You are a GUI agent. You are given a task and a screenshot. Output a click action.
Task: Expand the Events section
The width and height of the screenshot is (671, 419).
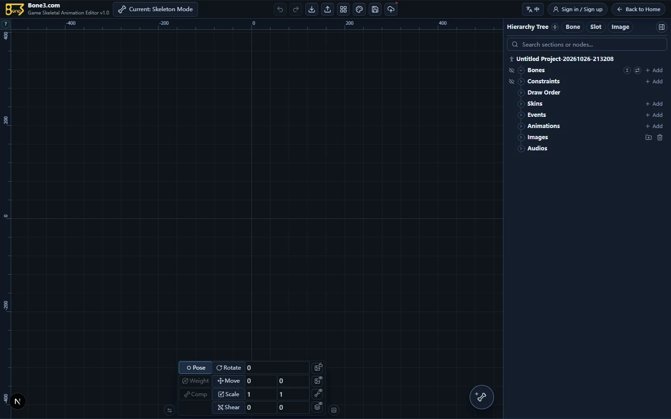[x=521, y=115]
